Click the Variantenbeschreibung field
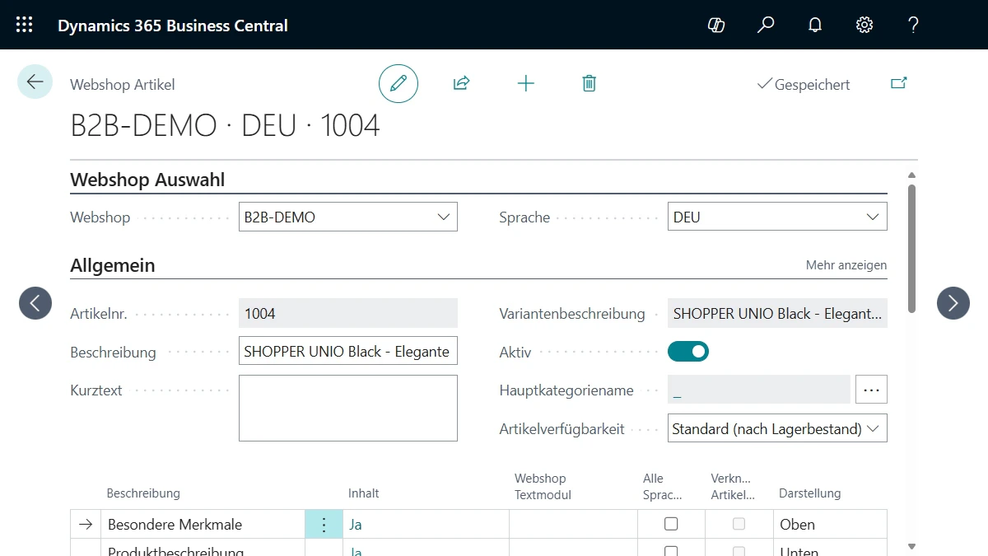988x556 pixels. pos(777,313)
